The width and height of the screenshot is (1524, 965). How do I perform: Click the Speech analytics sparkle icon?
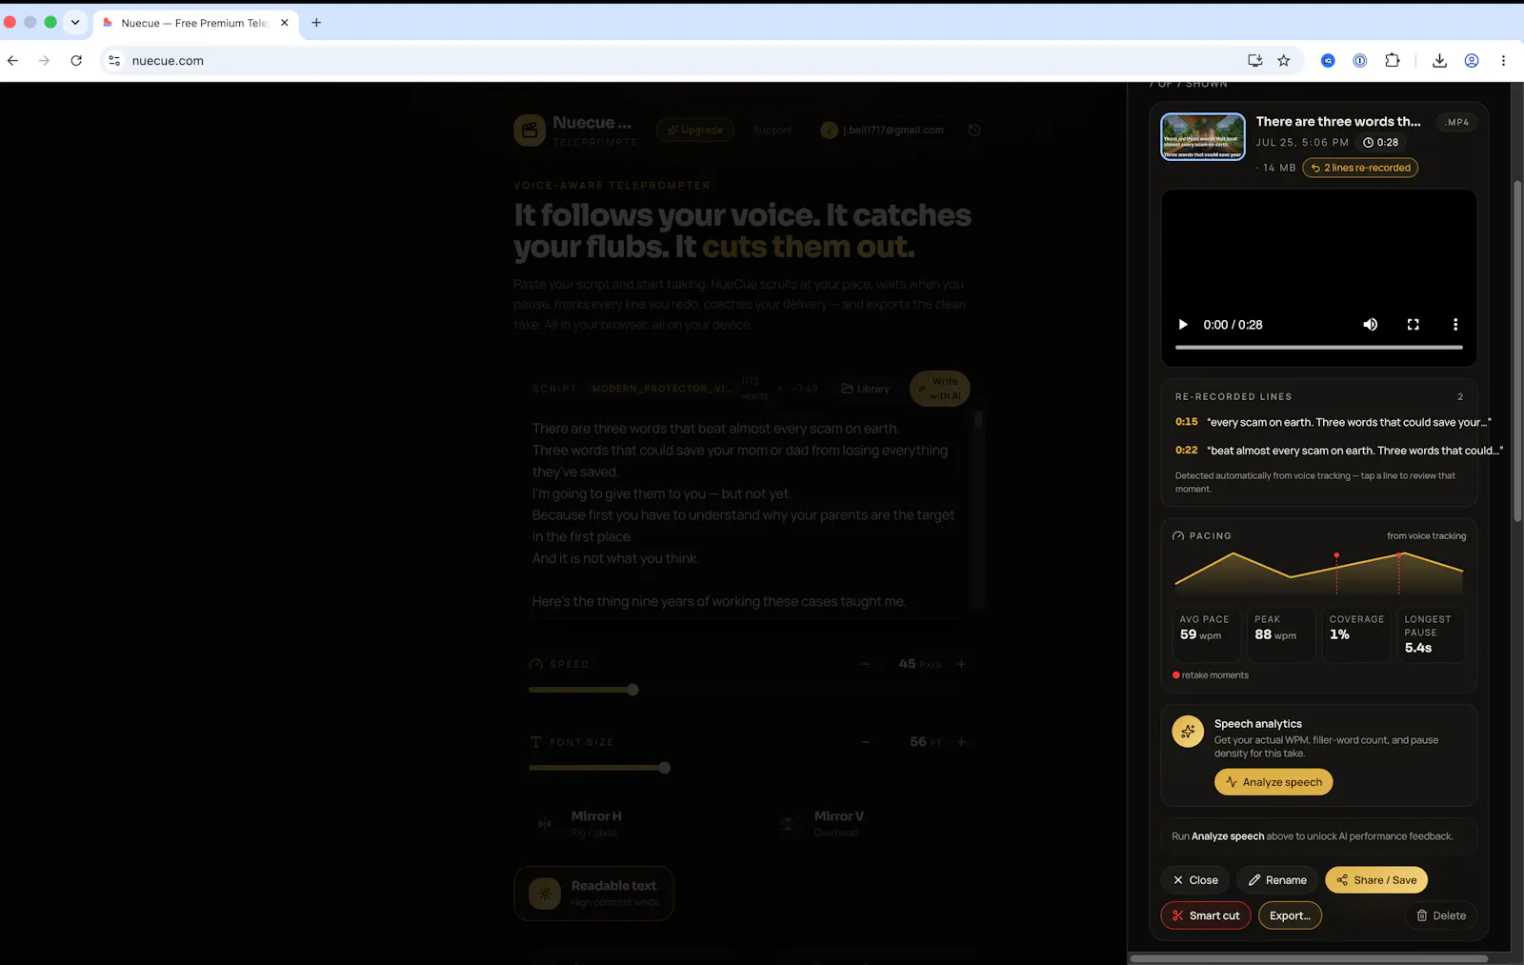1188,732
